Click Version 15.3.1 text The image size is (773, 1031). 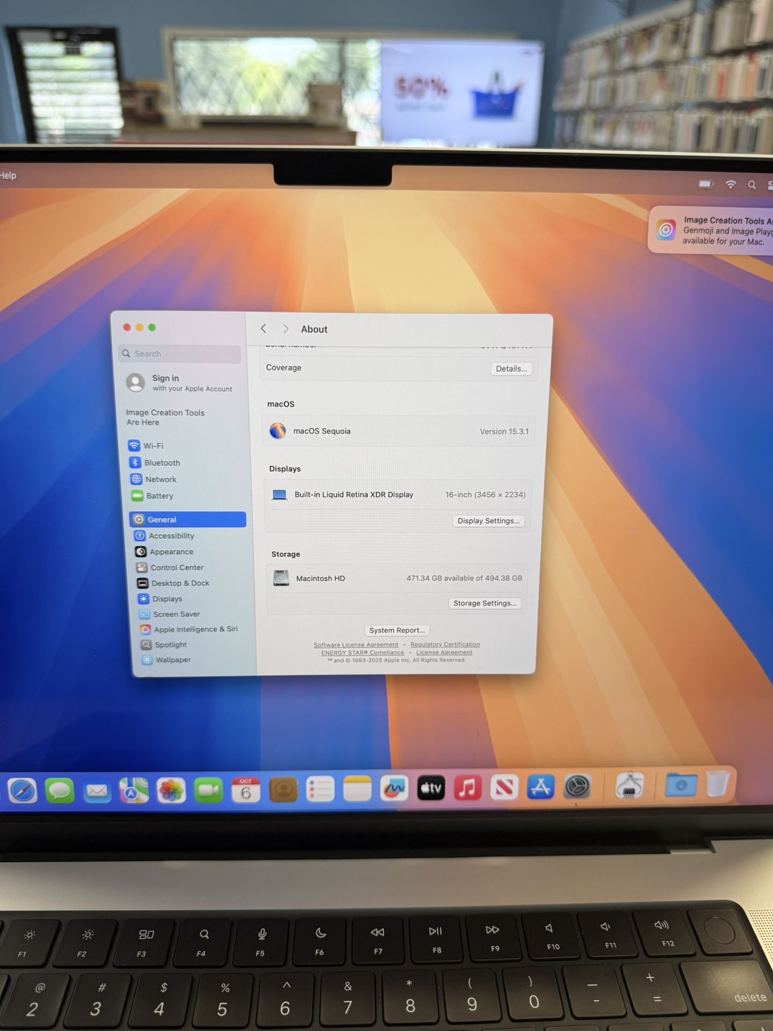click(x=504, y=431)
